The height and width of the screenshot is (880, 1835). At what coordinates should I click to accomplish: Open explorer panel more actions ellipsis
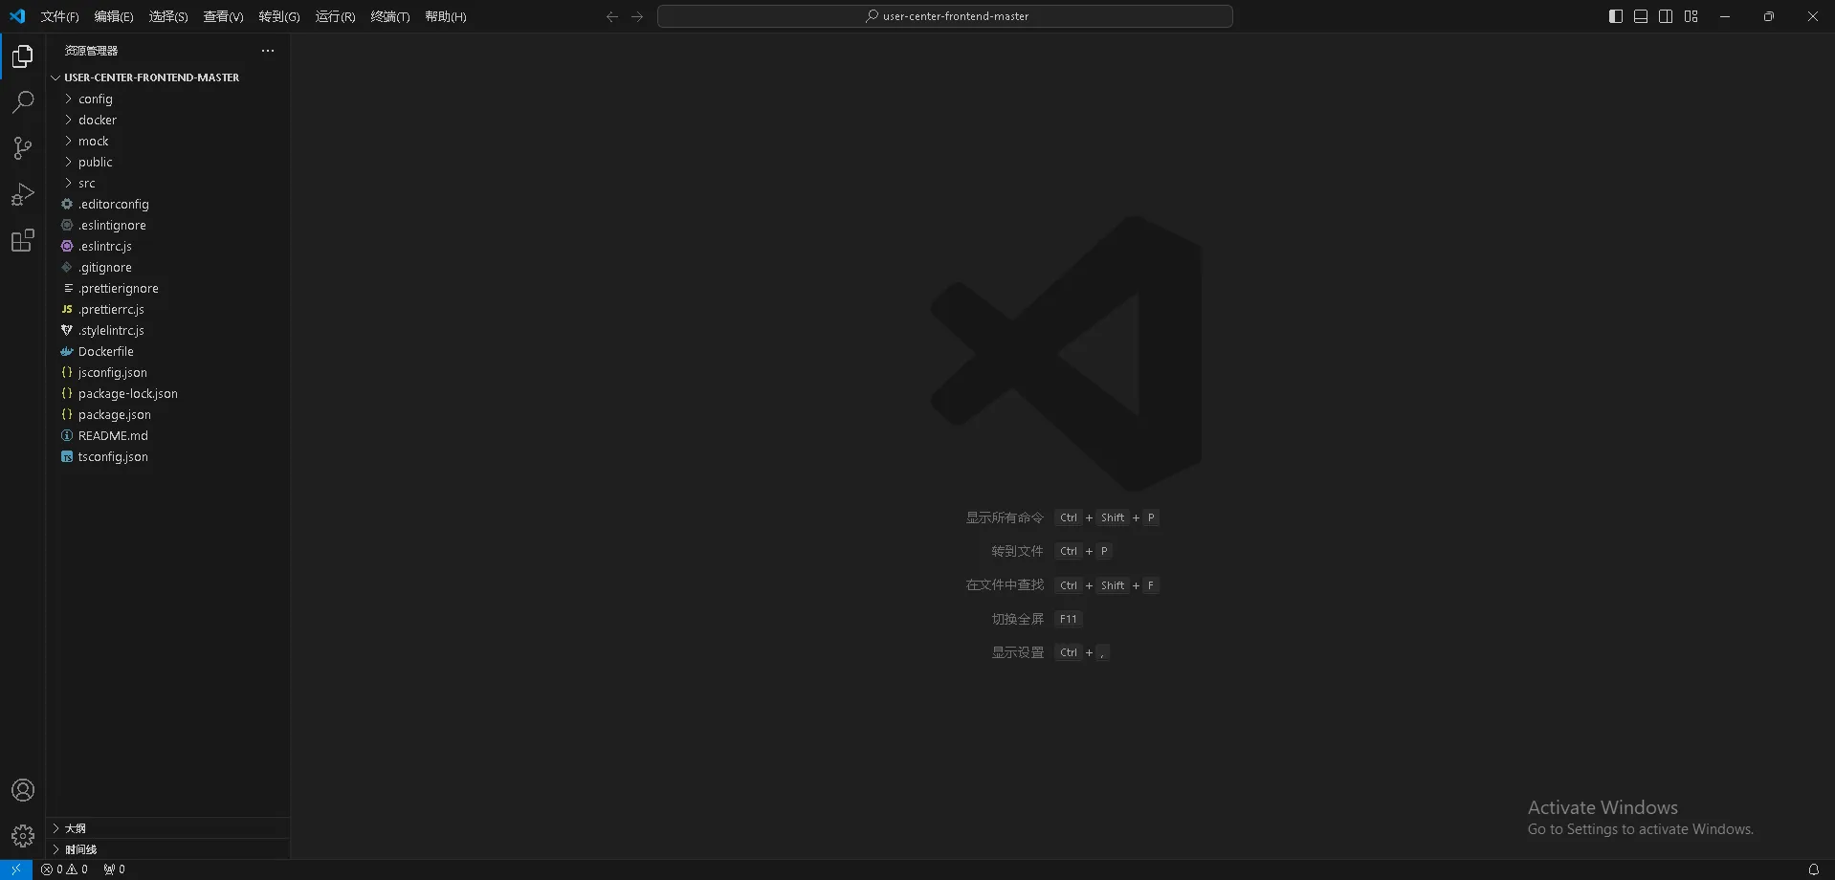(268, 51)
